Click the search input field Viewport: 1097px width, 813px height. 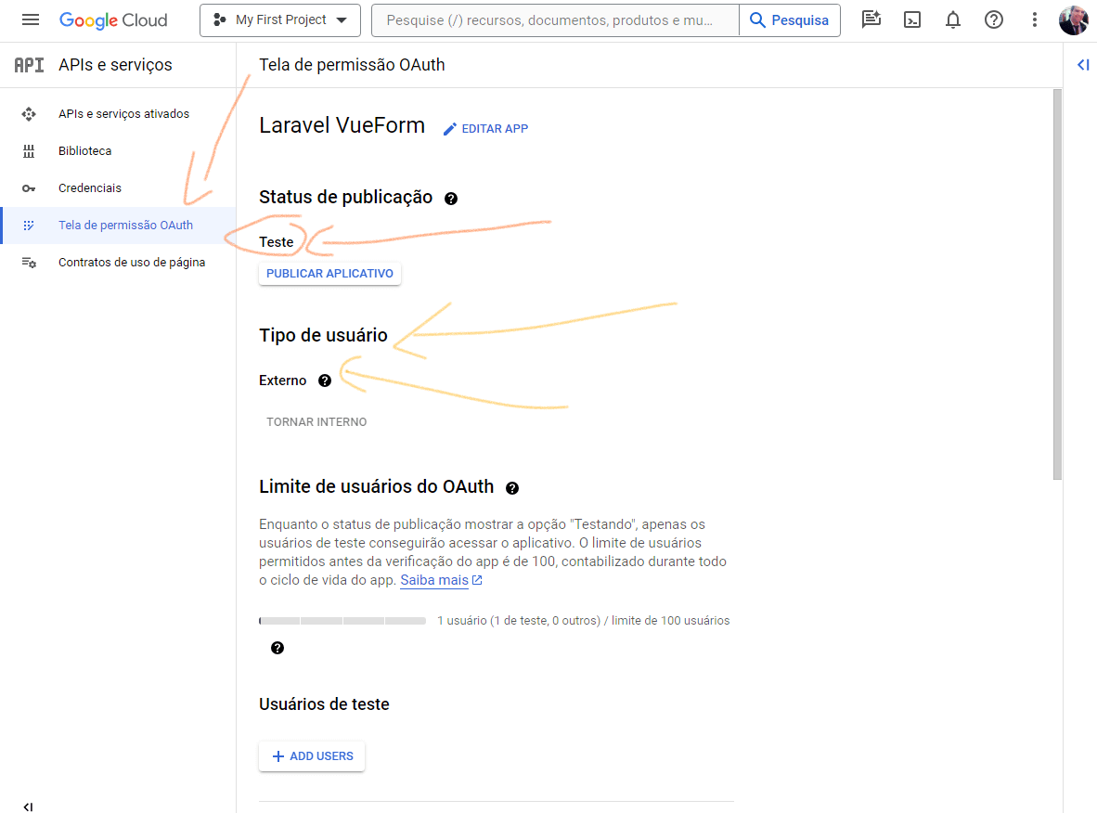click(x=554, y=19)
